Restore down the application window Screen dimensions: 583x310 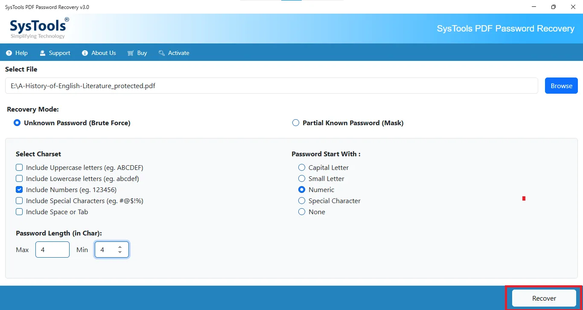pyautogui.click(x=554, y=7)
